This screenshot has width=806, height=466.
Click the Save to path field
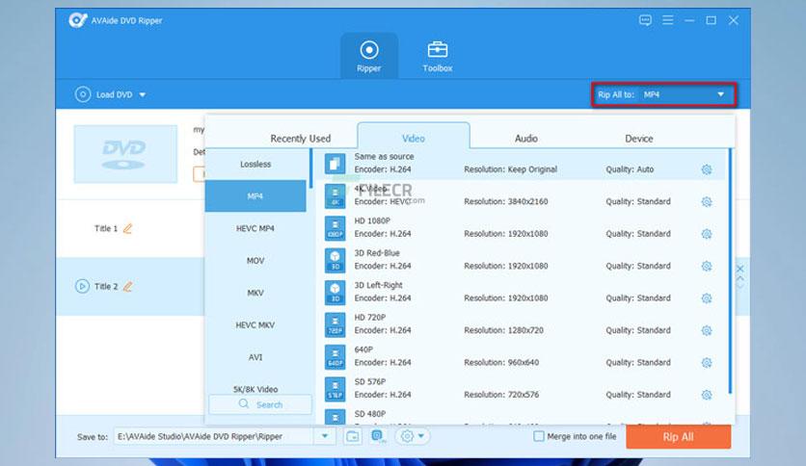coord(214,436)
